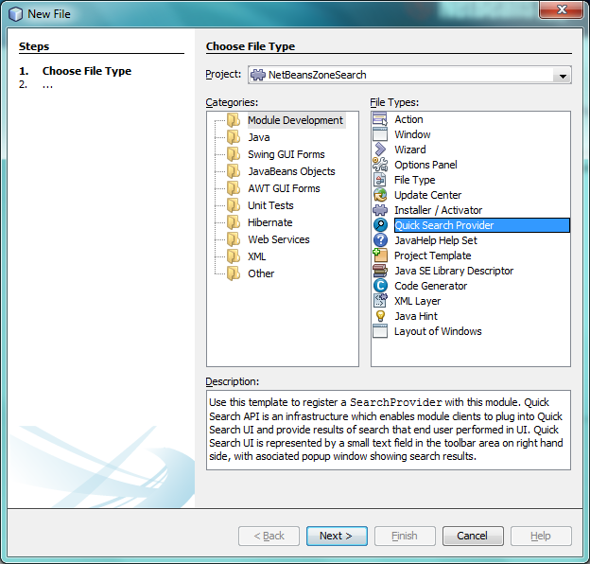This screenshot has height=564, width=590.
Task: Select Quick Search Provider file type
Action: [443, 225]
